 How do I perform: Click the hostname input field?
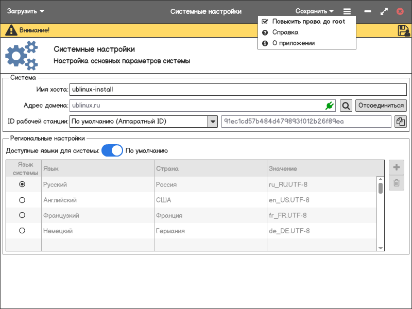coord(238,89)
